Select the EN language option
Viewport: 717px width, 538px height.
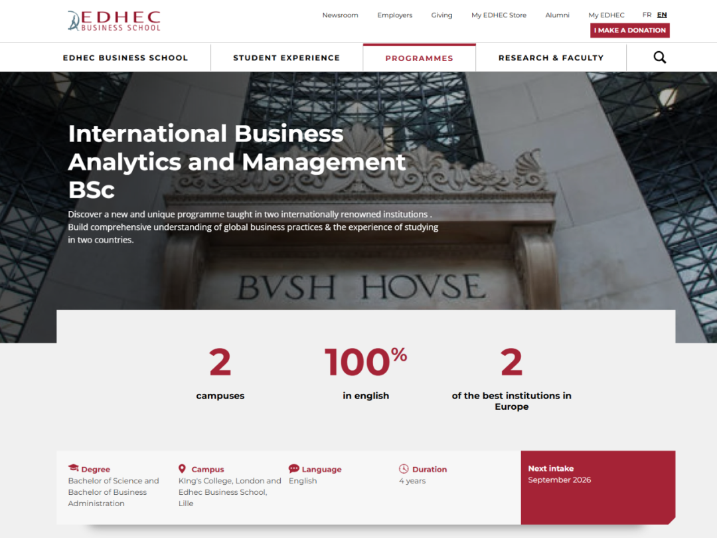pos(662,15)
